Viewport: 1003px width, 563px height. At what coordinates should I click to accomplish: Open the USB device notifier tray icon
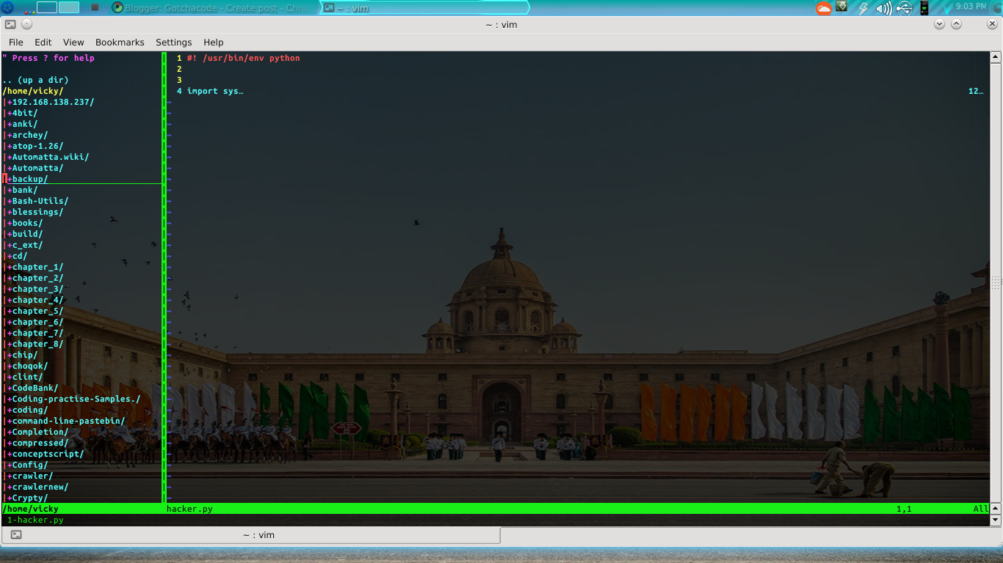(905, 8)
